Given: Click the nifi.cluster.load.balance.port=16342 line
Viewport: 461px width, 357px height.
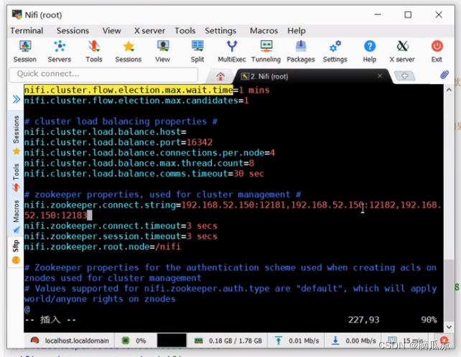Looking at the screenshot, I should point(118,142).
